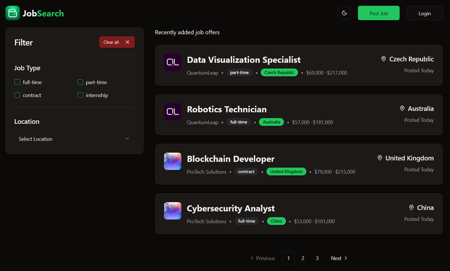Click the chevron on the location selector

pos(127,139)
